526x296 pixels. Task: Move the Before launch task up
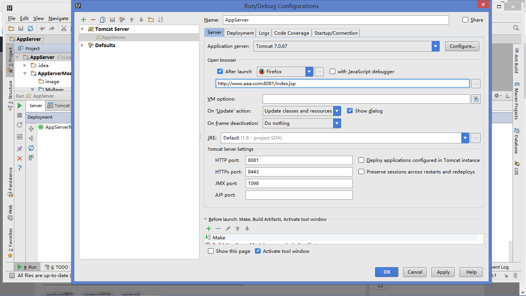pyautogui.click(x=238, y=229)
